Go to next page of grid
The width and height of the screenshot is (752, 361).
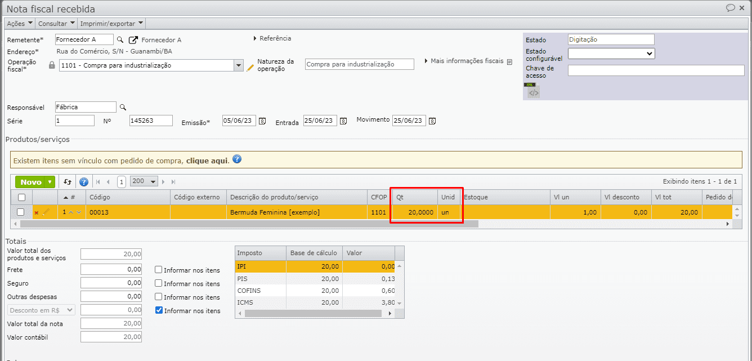[x=164, y=182]
